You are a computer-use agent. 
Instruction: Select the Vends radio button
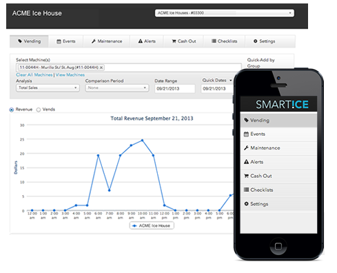pyautogui.click(x=39, y=110)
